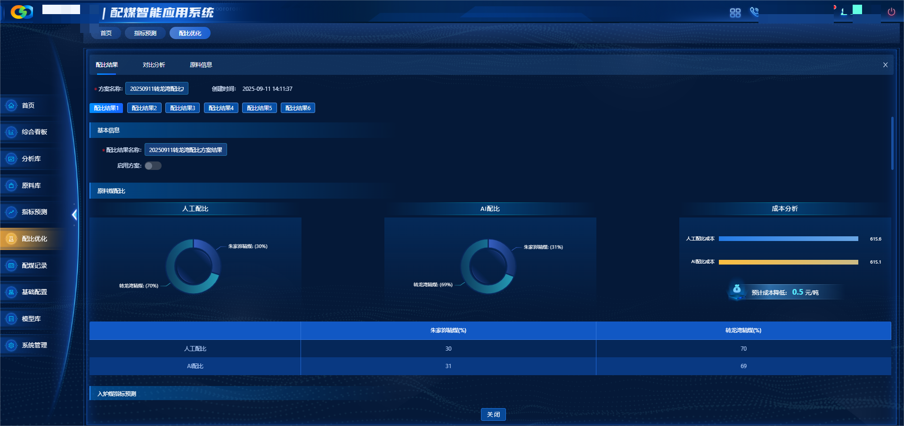Click the 首页 home icon in sidebar
The width and height of the screenshot is (904, 426).
tap(11, 105)
